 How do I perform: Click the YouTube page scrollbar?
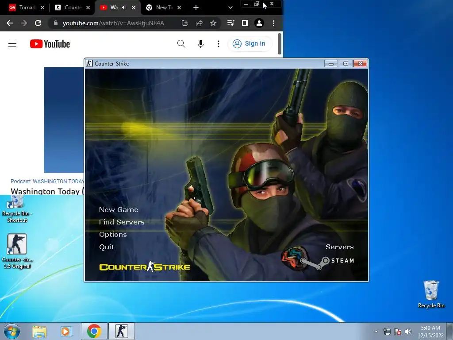pos(280,44)
